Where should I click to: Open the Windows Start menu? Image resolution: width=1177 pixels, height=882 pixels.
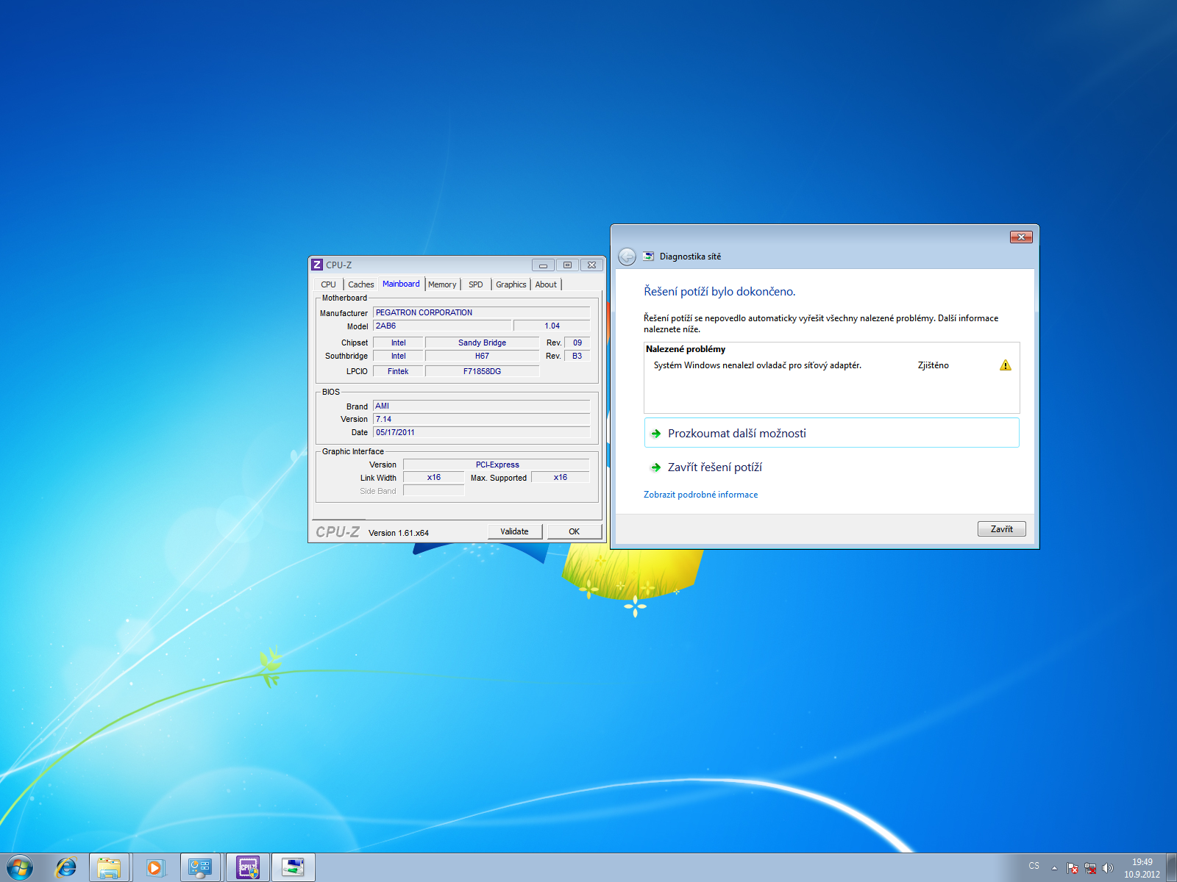[19, 867]
